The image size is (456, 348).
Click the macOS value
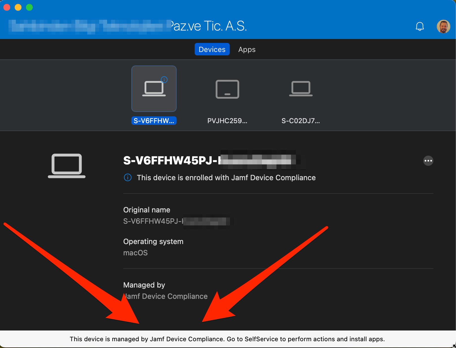click(135, 253)
